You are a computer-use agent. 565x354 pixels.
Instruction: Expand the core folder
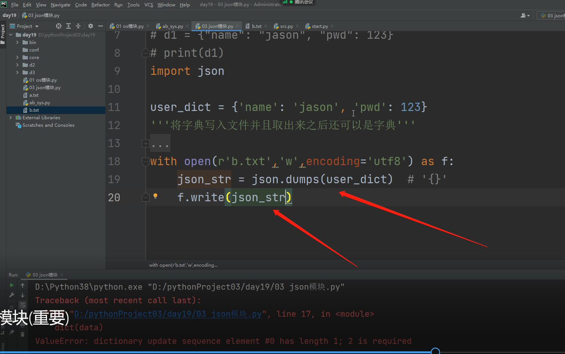point(17,58)
